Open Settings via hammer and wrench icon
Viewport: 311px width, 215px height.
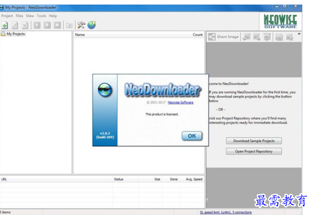[x=81, y=25]
